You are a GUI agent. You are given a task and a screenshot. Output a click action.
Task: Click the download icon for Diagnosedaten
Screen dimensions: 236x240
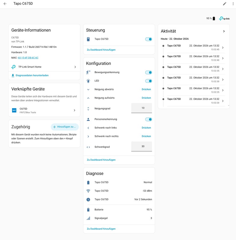pos(13,76)
